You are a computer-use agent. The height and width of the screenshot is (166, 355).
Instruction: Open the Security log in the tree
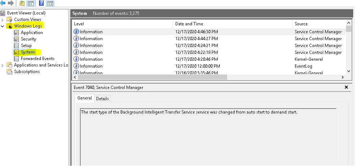click(28, 39)
